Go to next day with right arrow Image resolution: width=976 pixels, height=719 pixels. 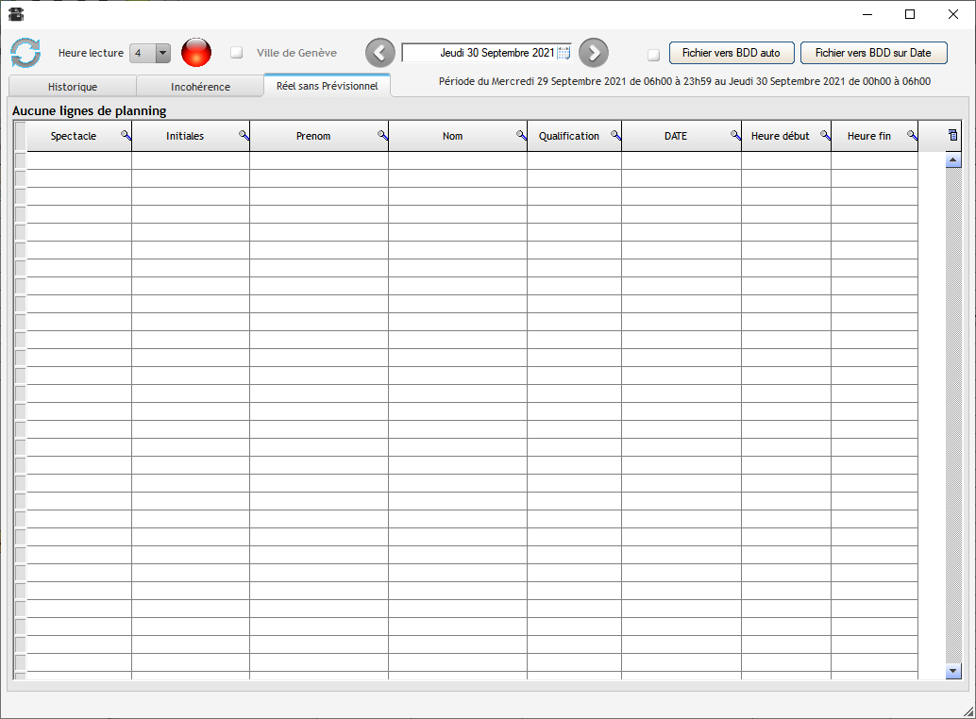pyautogui.click(x=593, y=53)
